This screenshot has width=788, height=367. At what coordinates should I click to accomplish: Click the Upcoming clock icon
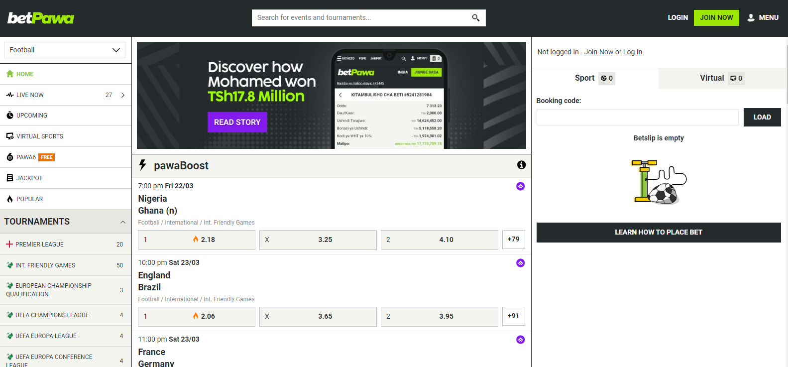tap(10, 116)
